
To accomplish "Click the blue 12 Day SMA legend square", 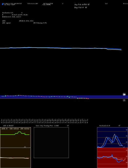I will coord(3,4).
